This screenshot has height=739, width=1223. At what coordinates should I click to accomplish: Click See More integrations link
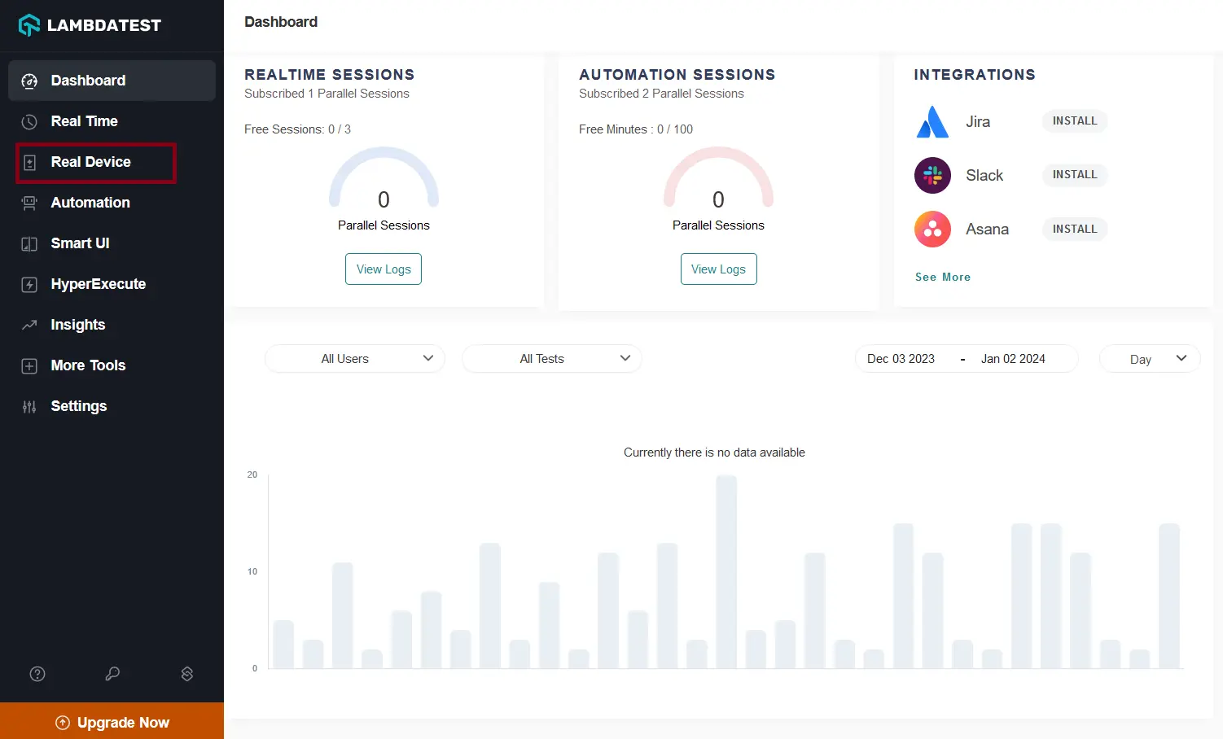943,278
